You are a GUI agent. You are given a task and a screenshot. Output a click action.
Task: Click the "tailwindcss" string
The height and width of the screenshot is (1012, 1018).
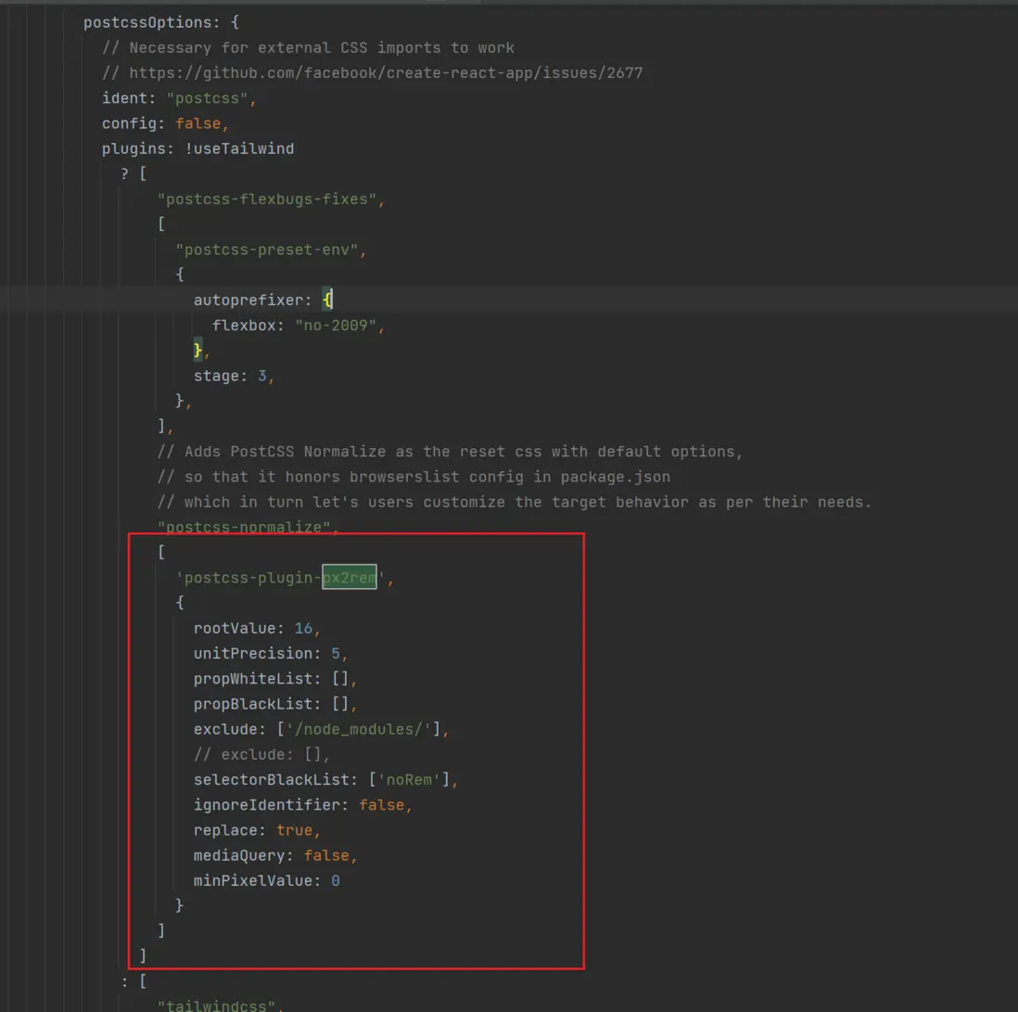point(216,1006)
